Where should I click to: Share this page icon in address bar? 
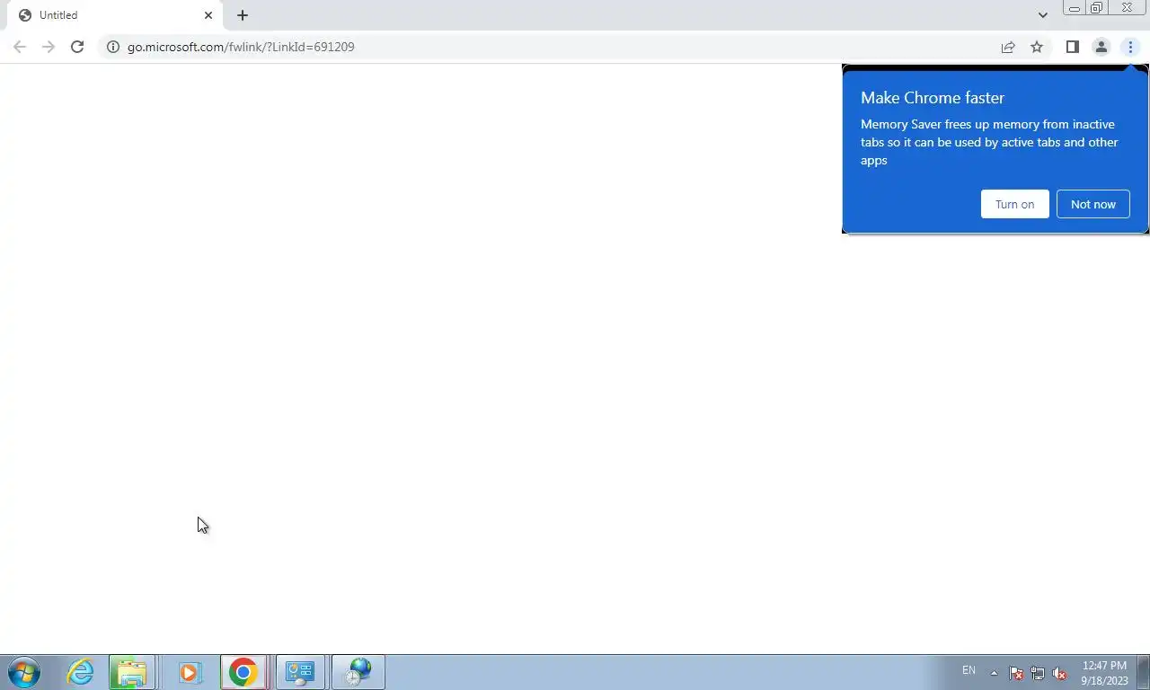[1008, 47]
